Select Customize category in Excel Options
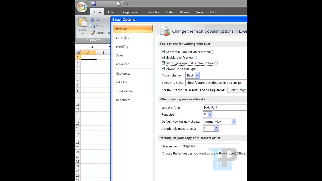The height and width of the screenshot is (181, 322). [133, 74]
